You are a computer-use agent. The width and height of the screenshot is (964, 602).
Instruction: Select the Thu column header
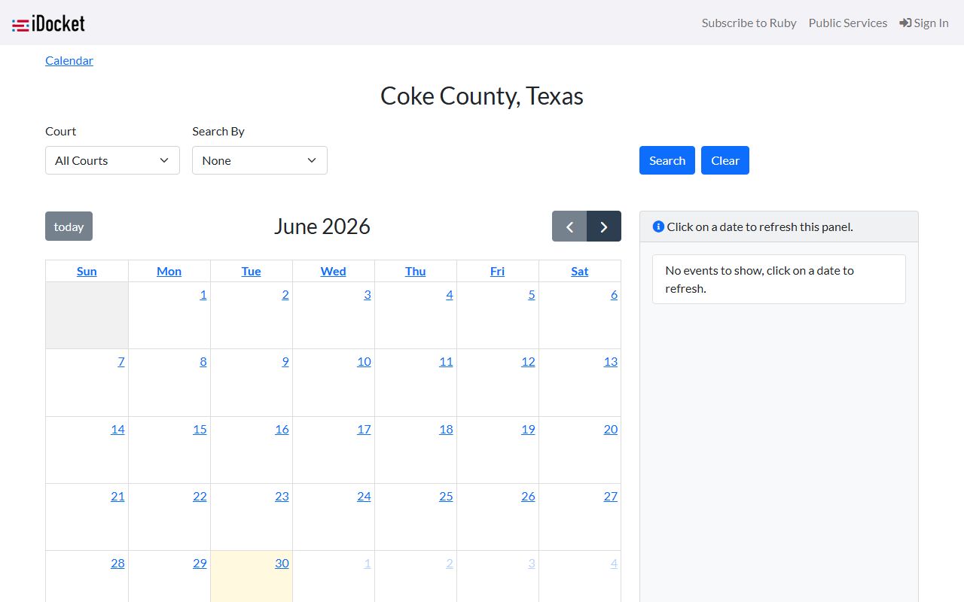pos(415,271)
